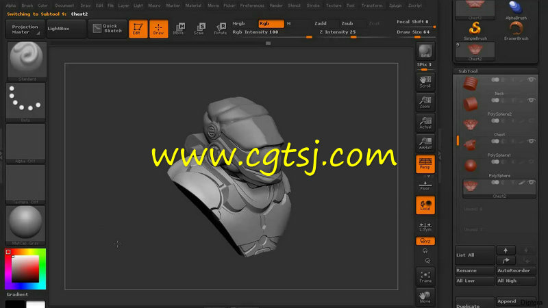Click the Scroll canvas icon
The image size is (548, 308).
point(425,81)
